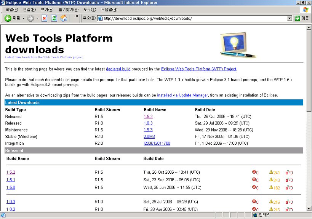Open the 보기(V) menu

[47, 10]
